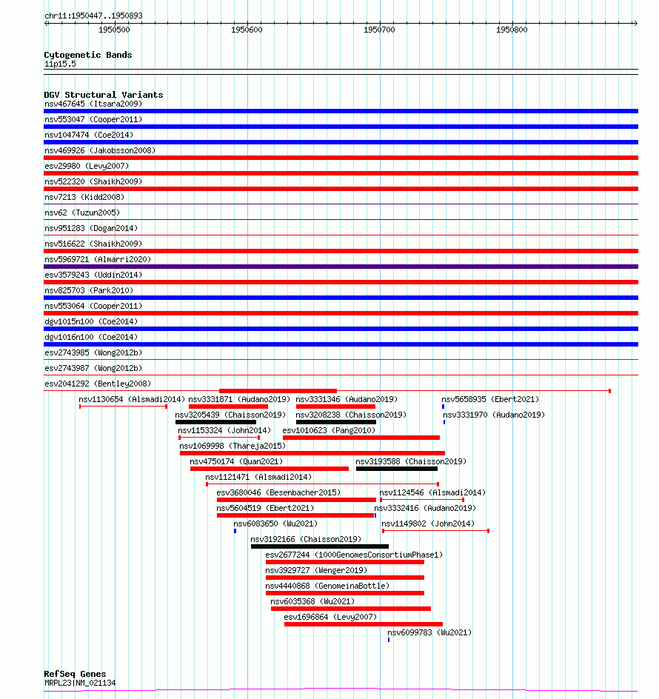Open nsv553064 (Cooper2011) variant details

93,307
